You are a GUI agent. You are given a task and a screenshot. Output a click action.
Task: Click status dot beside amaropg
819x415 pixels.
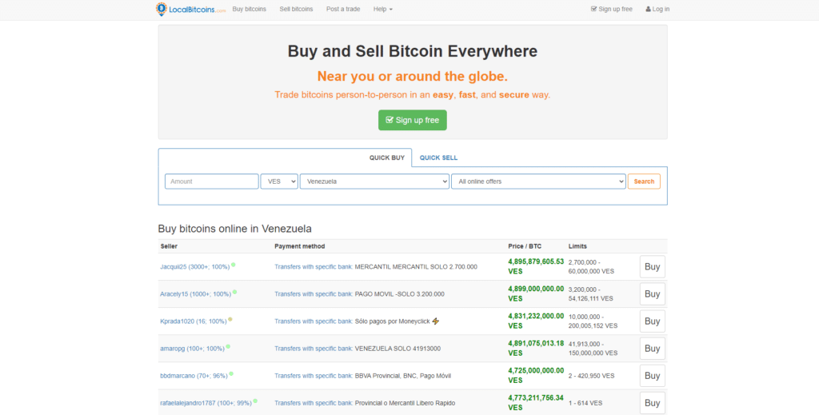(228, 346)
